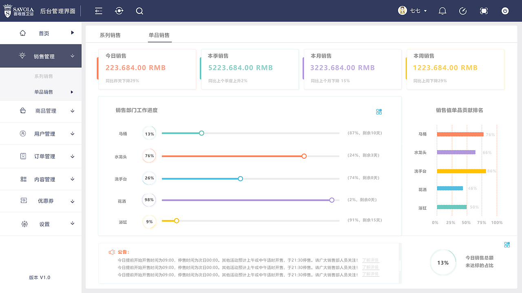
Task: Click the SAVOIA logo in the header
Action: click(x=19, y=11)
